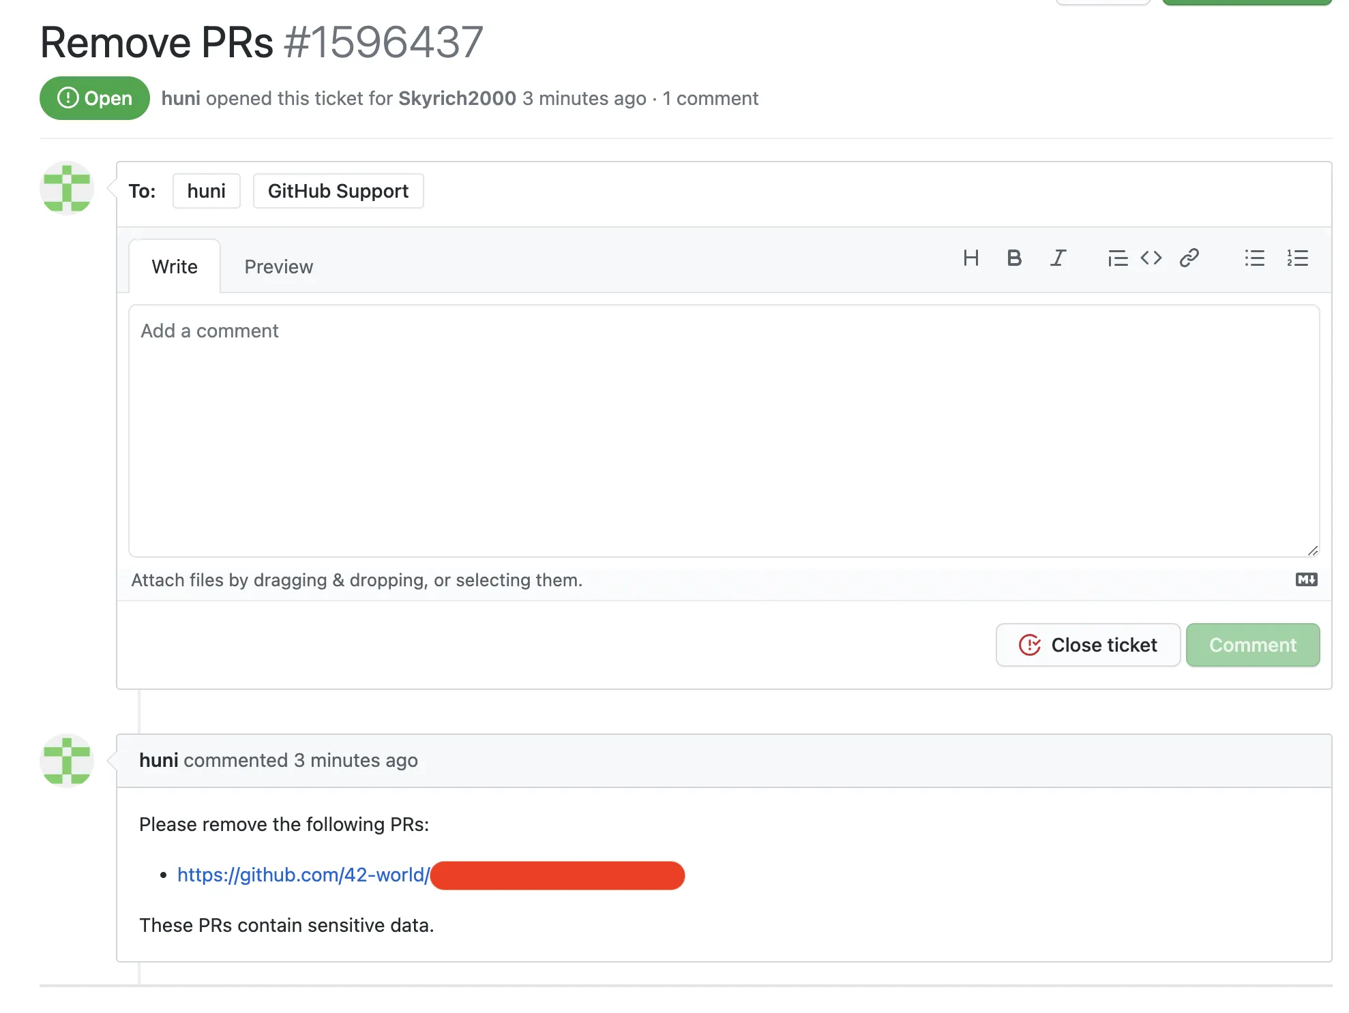Viewport: 1349px width, 1013px height.
Task: Select the Write tab
Action: 175,267
